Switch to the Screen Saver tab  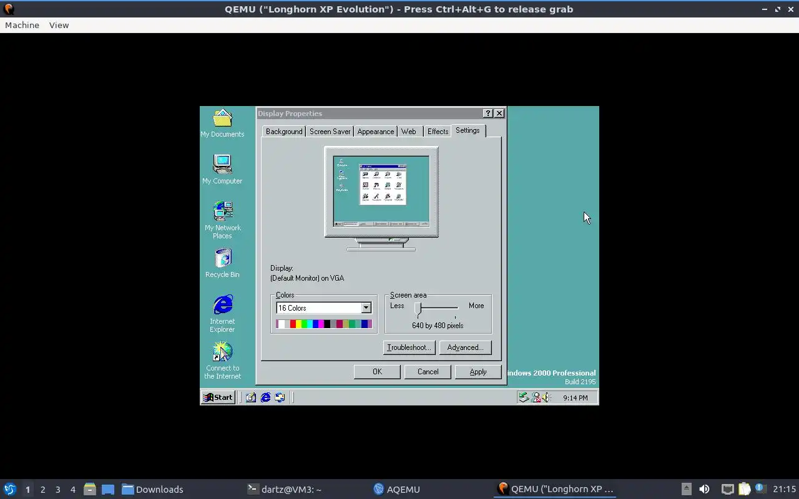coord(330,132)
